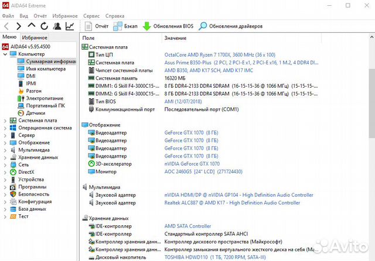Expand the DirectX tree node
The height and width of the screenshot is (261, 375).
(5, 173)
